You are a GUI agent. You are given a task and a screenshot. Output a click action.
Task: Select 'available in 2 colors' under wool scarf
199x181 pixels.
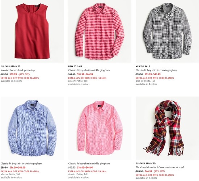pos(146,178)
